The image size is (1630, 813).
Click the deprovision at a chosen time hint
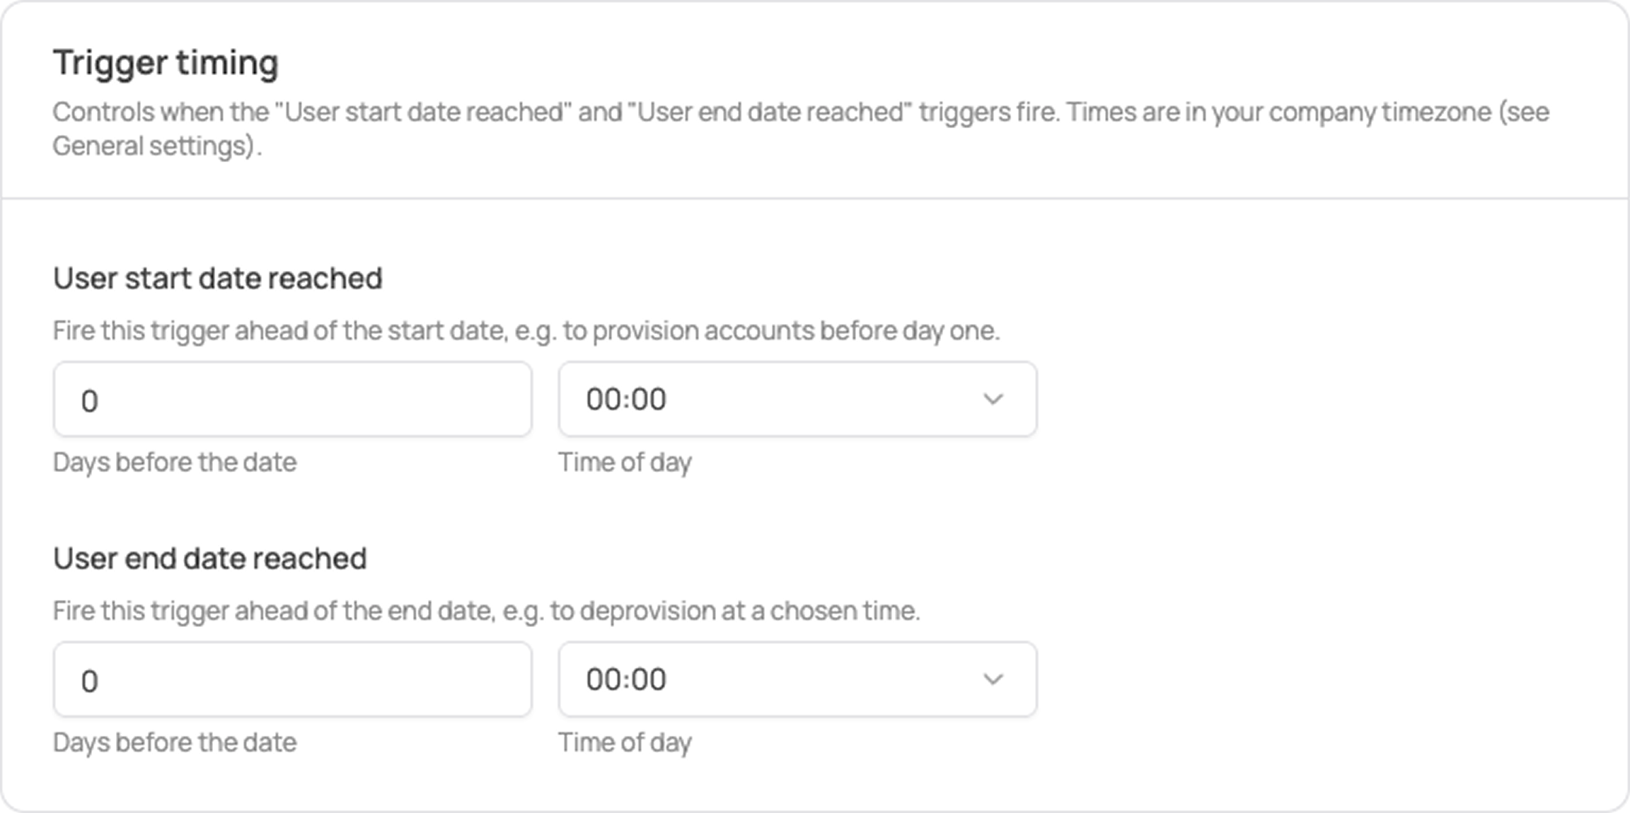coord(487,611)
